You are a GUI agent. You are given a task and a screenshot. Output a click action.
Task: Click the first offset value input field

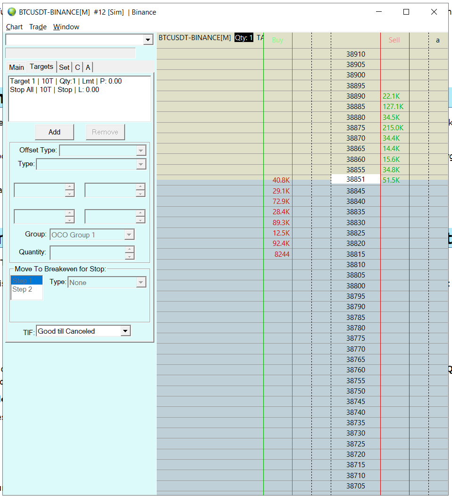(40, 190)
